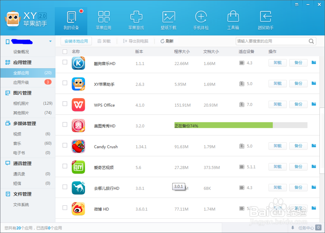
Task: Click the 美图秀秀HD app icon
Action: pyautogui.click(x=78, y=126)
